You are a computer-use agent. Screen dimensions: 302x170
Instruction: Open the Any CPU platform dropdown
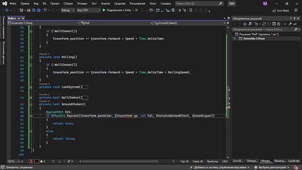point(88,10)
